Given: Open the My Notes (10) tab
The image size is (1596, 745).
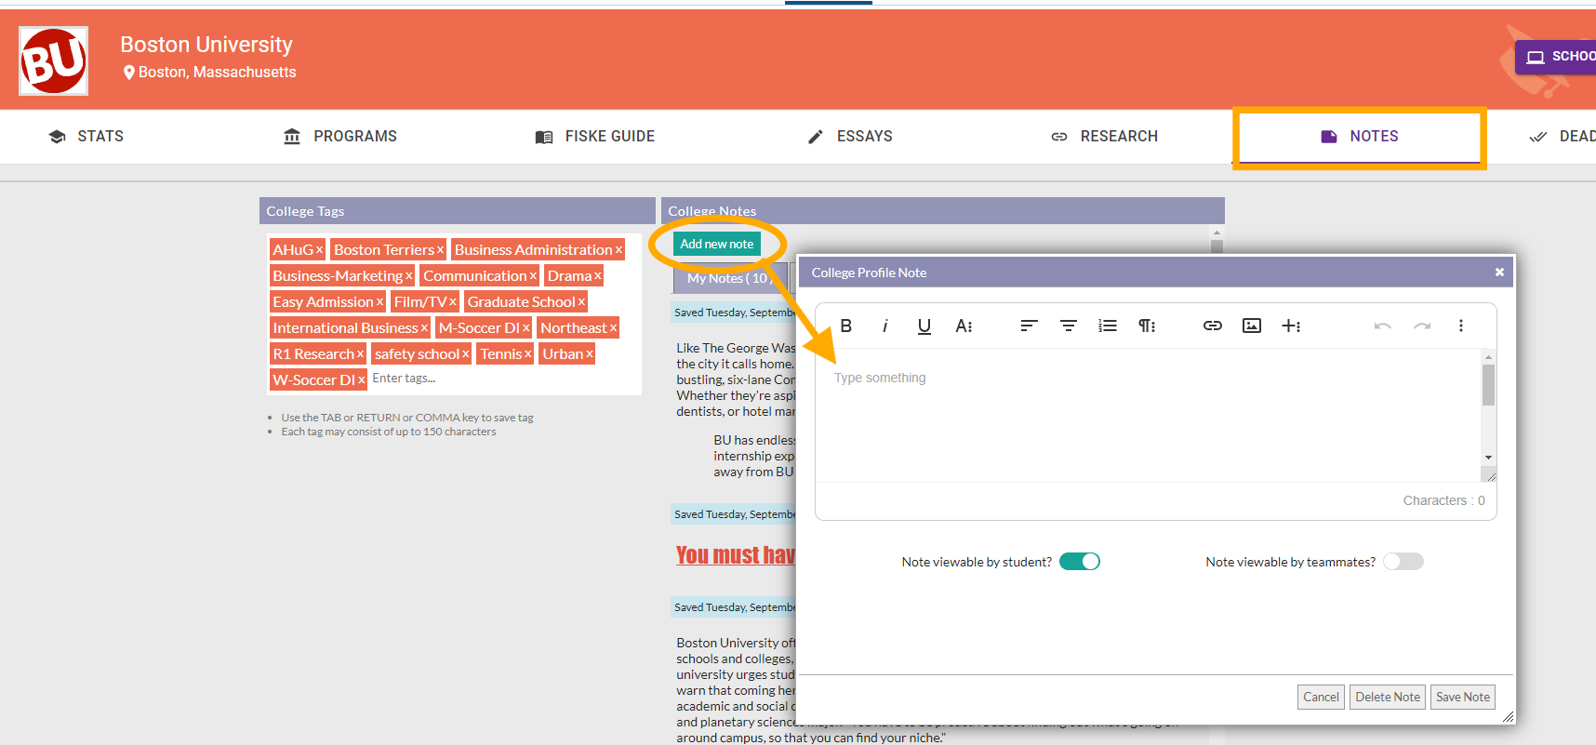Looking at the screenshot, I should coord(730,278).
